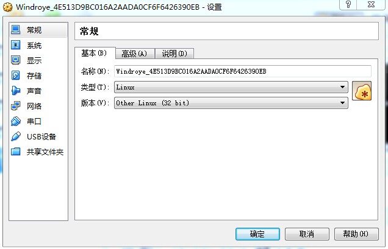Screen dimensions: 388x249
Task: Expand the 版本 Other Linux (32 bit) dropdown
Action: tap(231, 103)
